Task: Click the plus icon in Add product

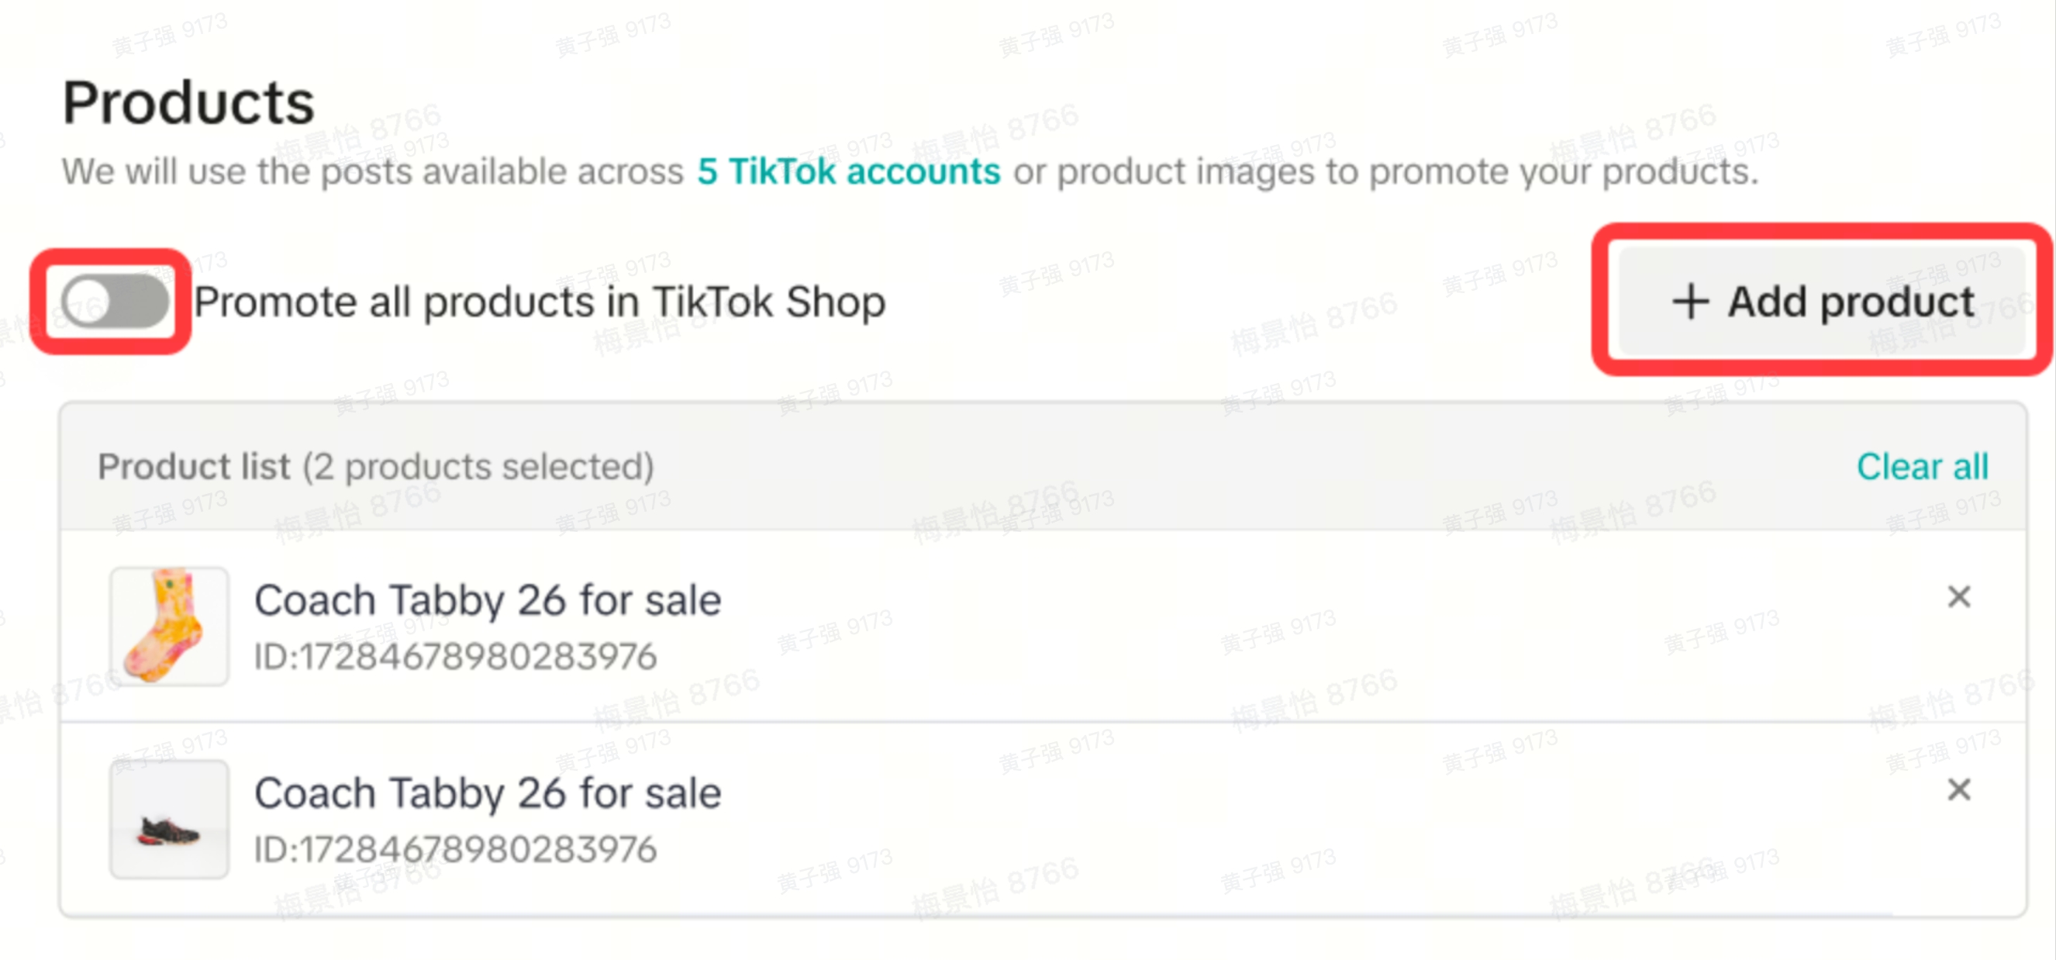Action: pos(1690,302)
